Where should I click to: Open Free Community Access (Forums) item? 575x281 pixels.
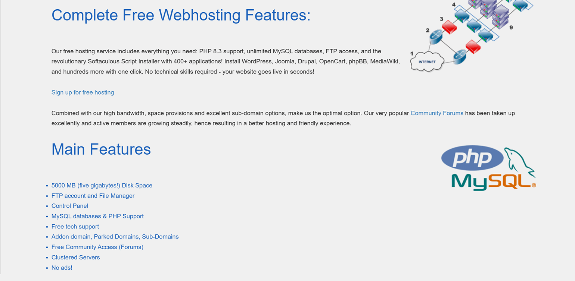click(97, 247)
